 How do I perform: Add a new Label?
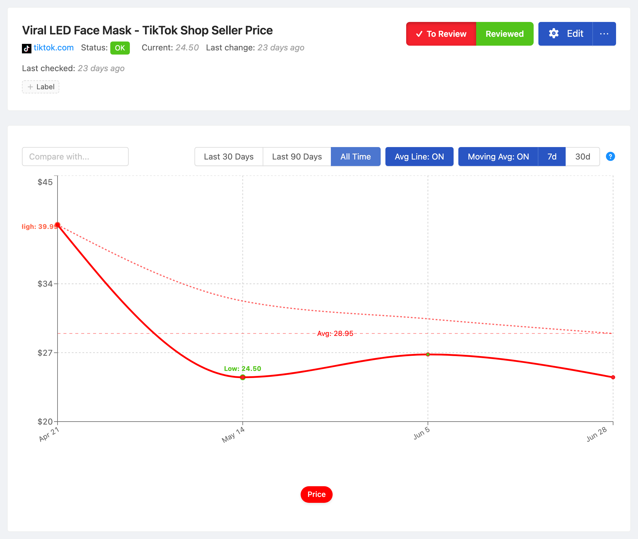click(41, 87)
